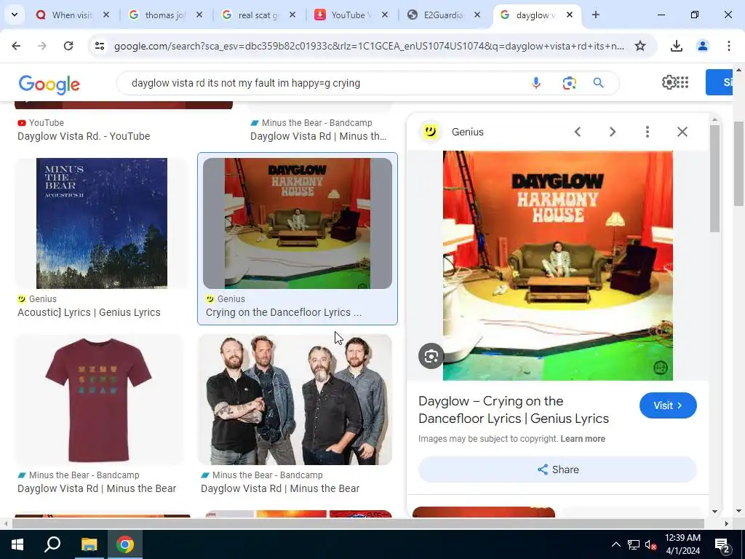Open Bandcamp link under the band photo
Viewport: 745px width, 559px height.
[x=280, y=488]
